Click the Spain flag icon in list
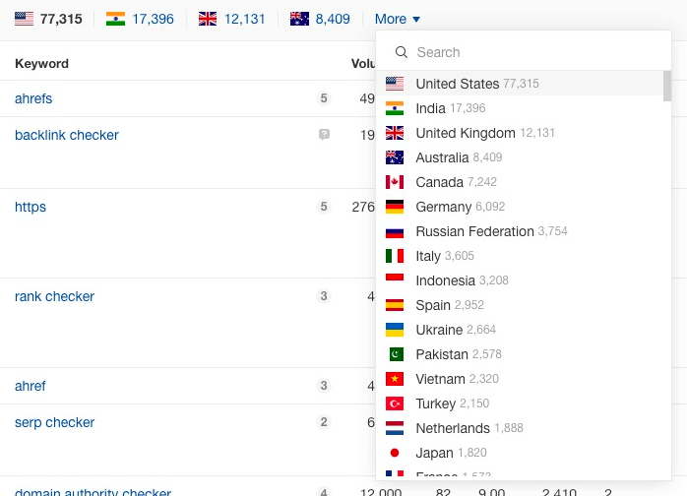The width and height of the screenshot is (687, 496). [x=395, y=305]
